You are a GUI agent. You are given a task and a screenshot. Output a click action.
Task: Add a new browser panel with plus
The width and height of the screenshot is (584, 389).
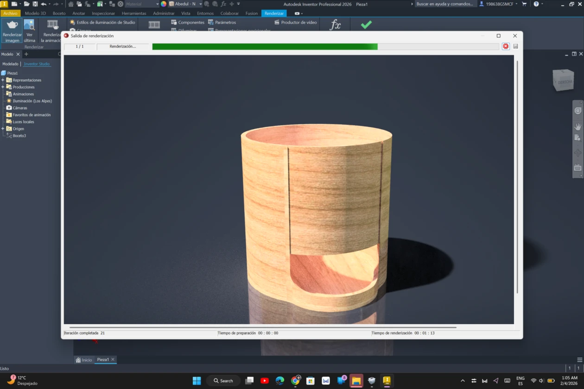[x=26, y=54]
